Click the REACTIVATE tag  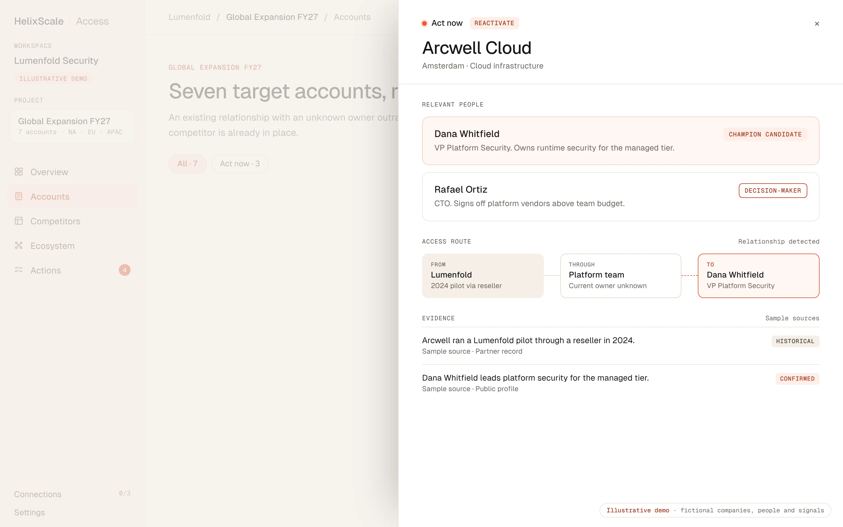[x=494, y=23]
